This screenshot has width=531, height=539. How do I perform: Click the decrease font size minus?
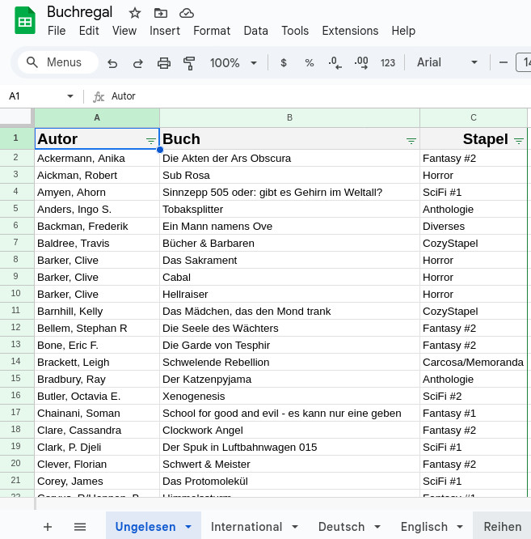coord(504,63)
